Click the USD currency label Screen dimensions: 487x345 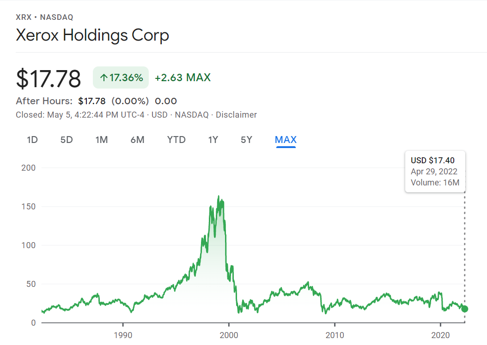[160, 115]
